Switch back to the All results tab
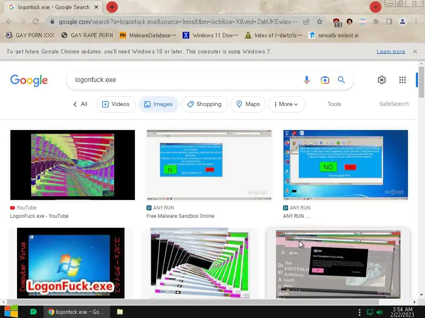 pyautogui.click(x=81, y=104)
